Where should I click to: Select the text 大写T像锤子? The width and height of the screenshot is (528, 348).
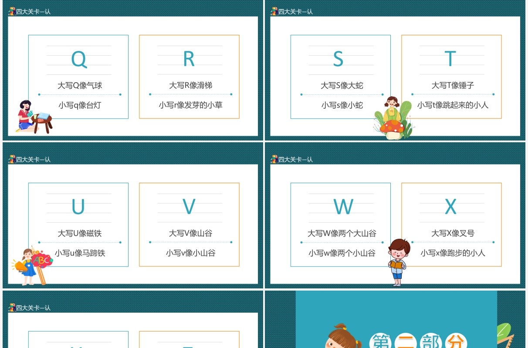pyautogui.click(x=453, y=85)
